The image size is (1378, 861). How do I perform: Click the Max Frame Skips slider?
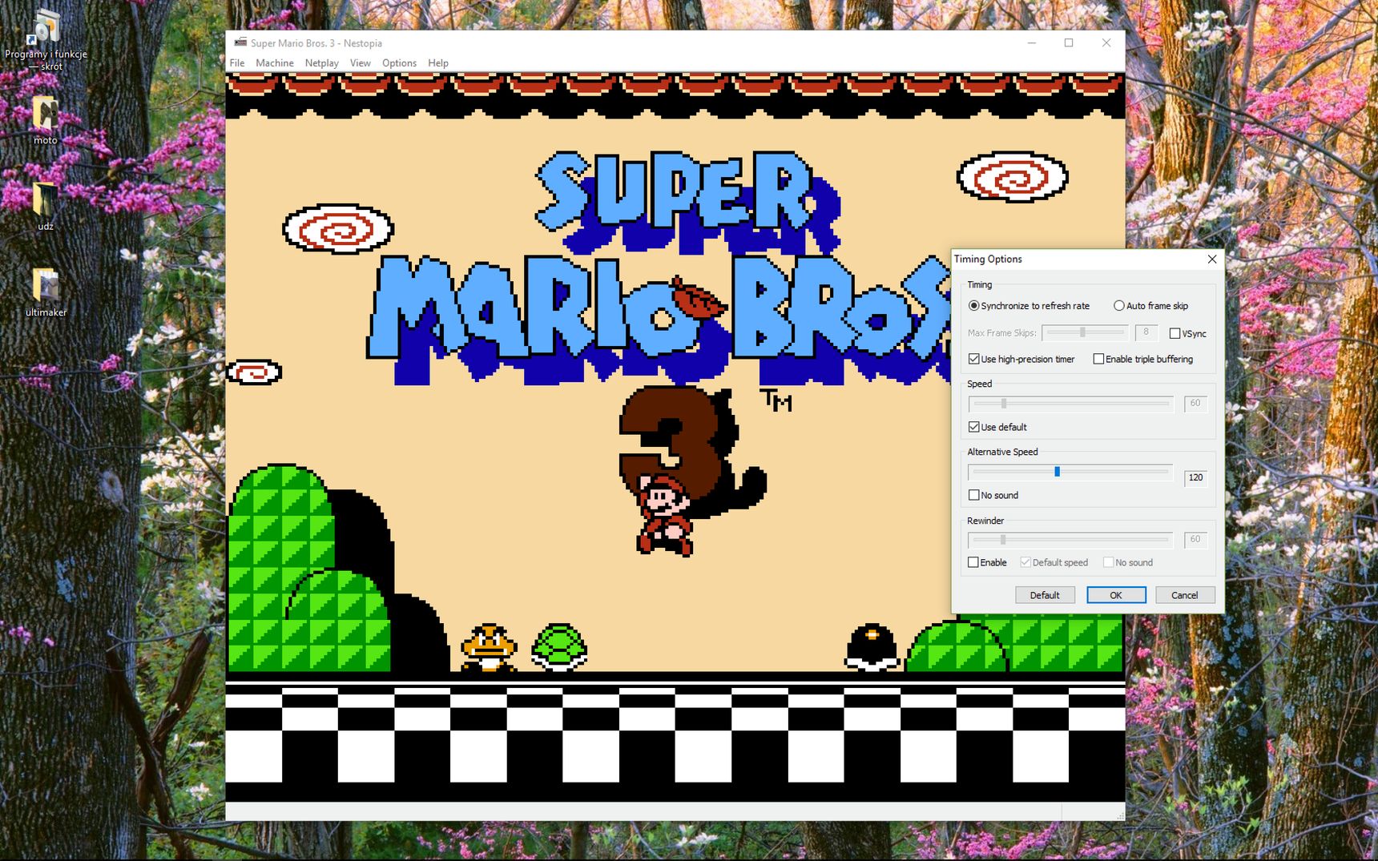point(1085,332)
